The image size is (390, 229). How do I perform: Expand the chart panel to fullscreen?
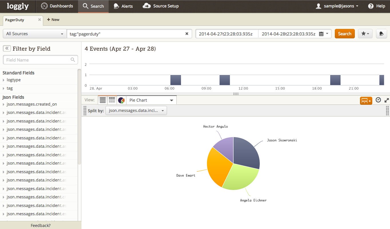tap(387, 100)
